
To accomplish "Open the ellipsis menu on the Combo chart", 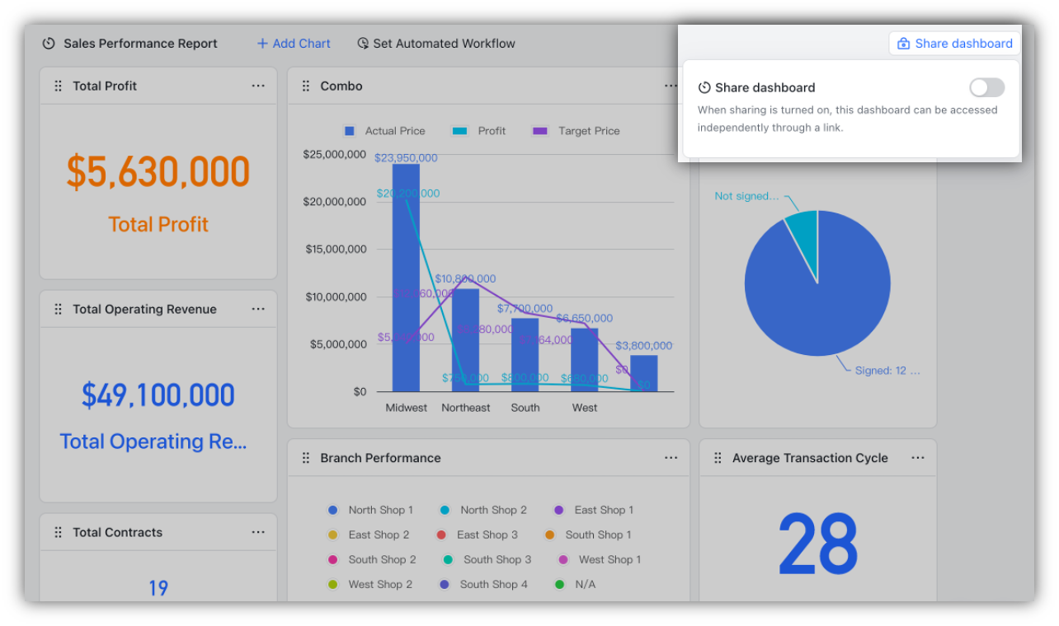I will point(671,86).
